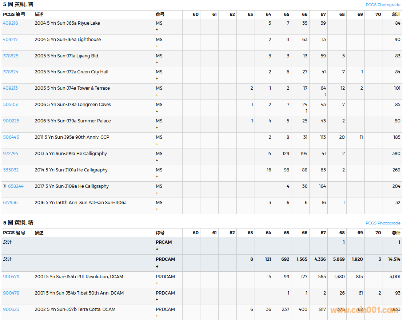Open 506445 90th Anniv. CCP entry
Viewport: 403px width, 320px height.
pos(11,137)
